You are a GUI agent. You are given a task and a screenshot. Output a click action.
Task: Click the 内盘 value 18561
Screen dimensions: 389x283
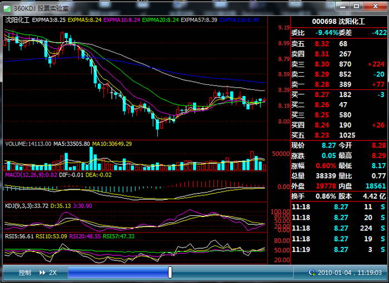pos(376,186)
